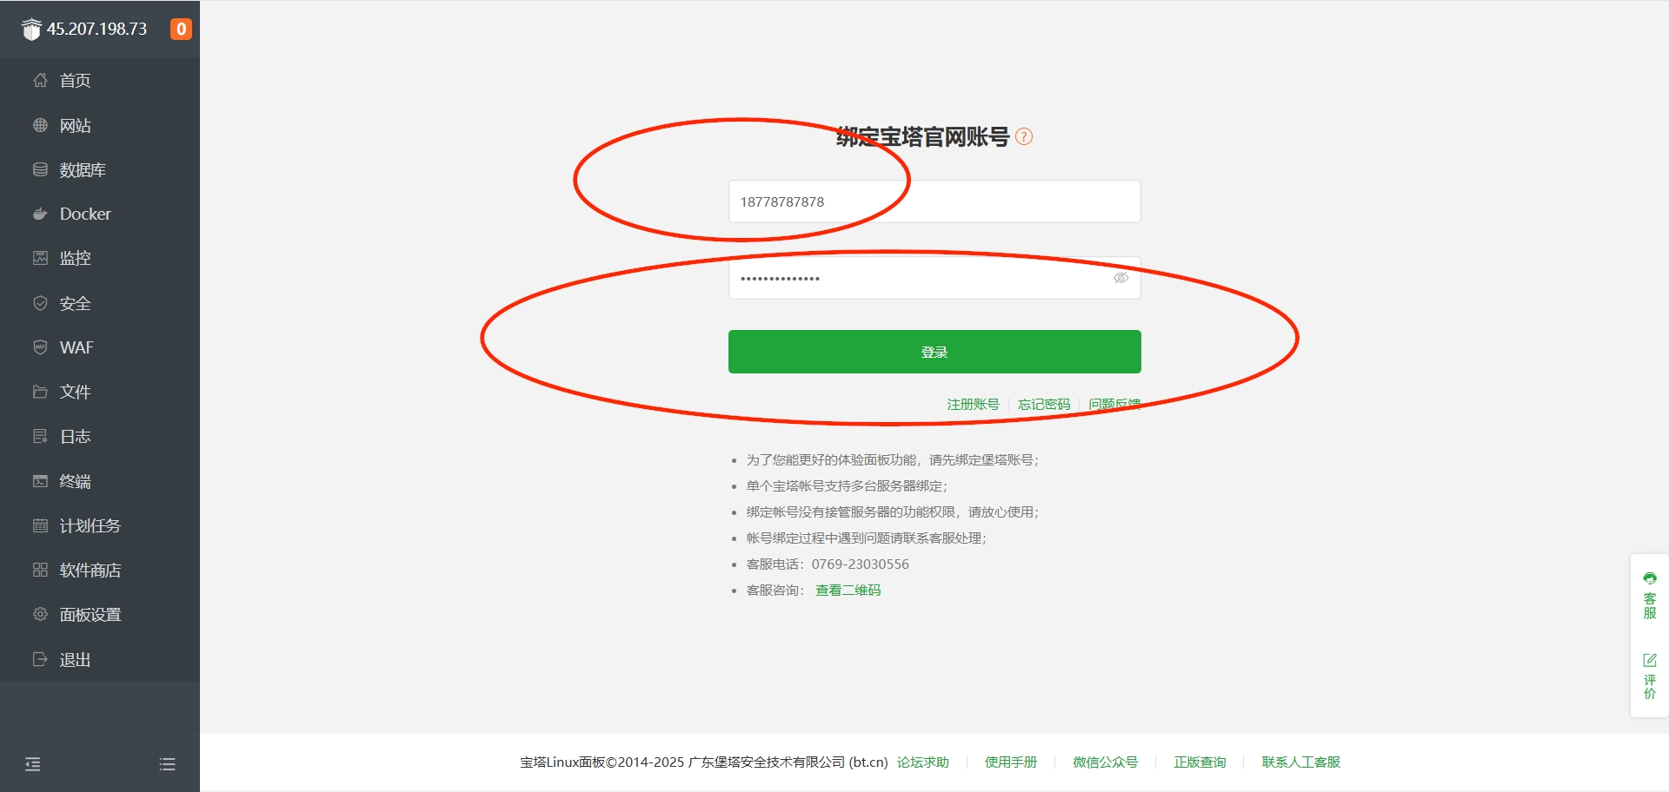Open 联系人工客服 footer link

coord(1300,762)
